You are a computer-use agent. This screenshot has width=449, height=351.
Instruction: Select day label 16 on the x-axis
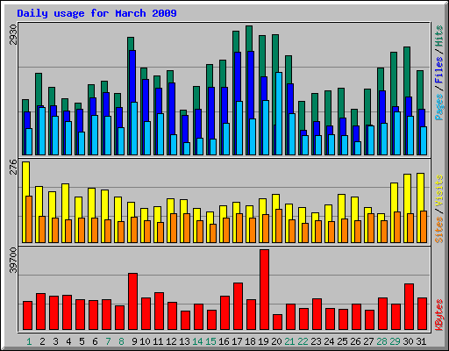tap(224, 341)
